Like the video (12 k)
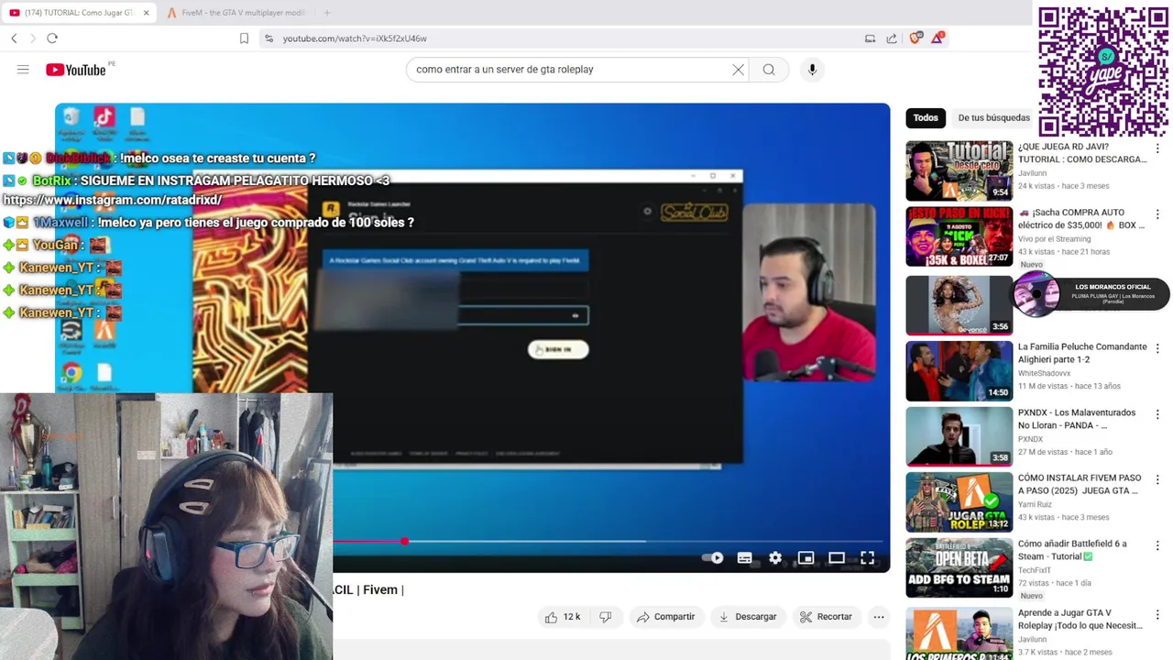Screen dimensions: 1173x660 pyautogui.click(x=563, y=617)
